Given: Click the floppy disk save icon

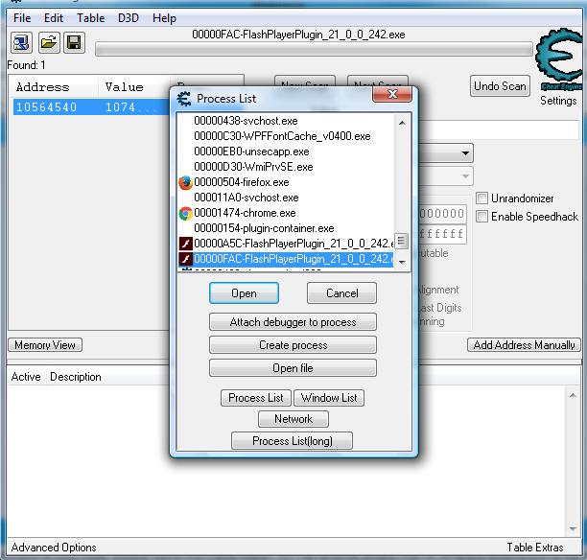Looking at the screenshot, I should [x=74, y=43].
